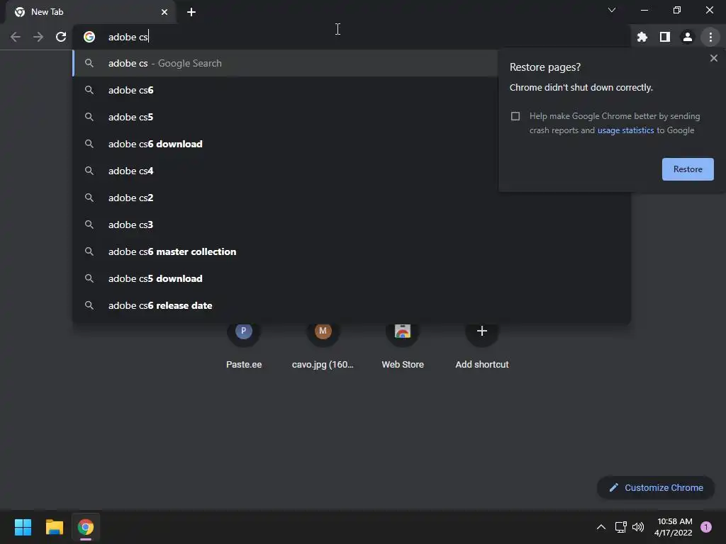
Task: Select the 'adobe cs2' suggestion
Action: (x=352, y=198)
